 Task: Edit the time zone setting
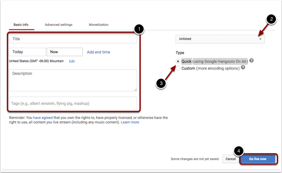[72, 61]
